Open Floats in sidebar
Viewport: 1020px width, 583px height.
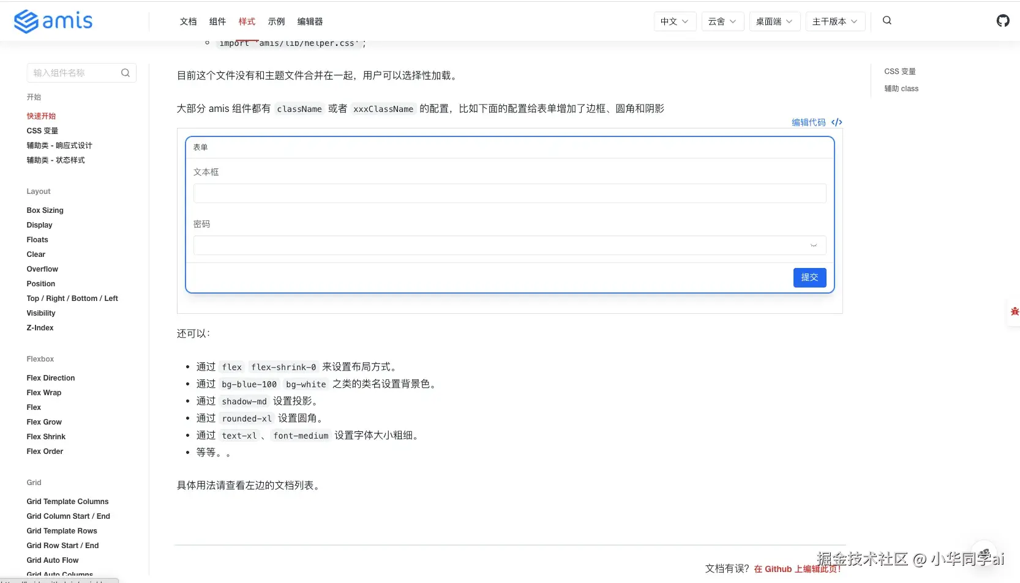point(37,240)
